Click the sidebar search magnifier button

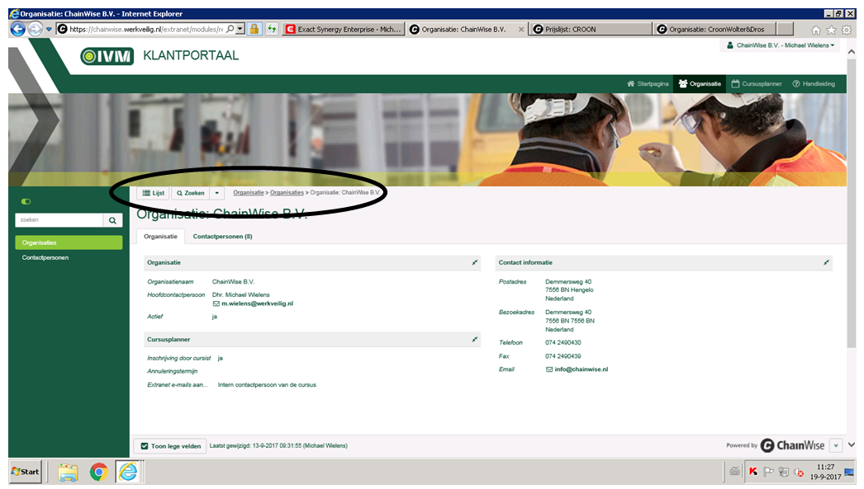[x=113, y=220]
